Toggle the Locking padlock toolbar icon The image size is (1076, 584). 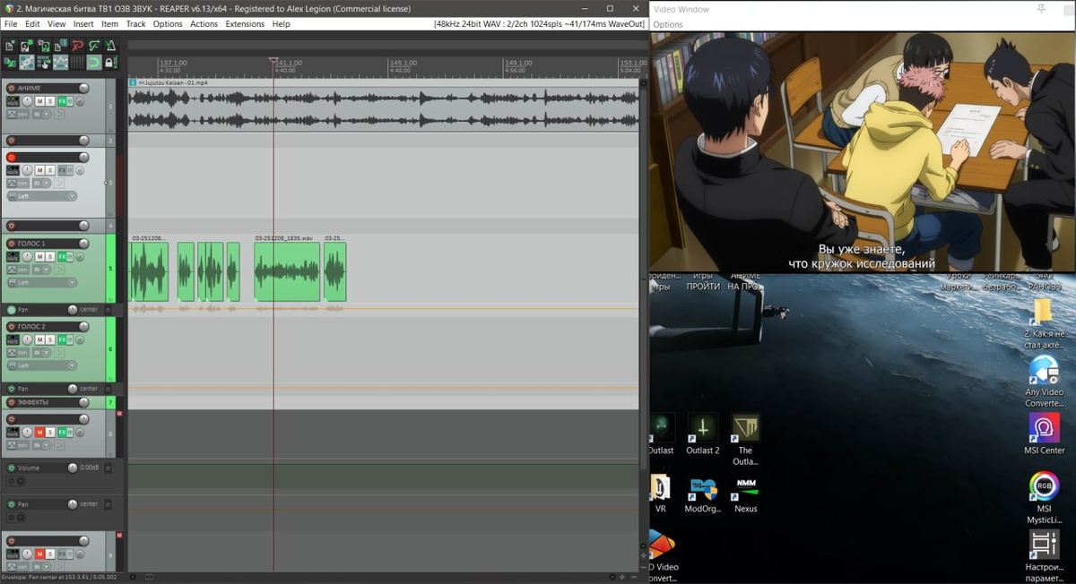pyautogui.click(x=111, y=63)
